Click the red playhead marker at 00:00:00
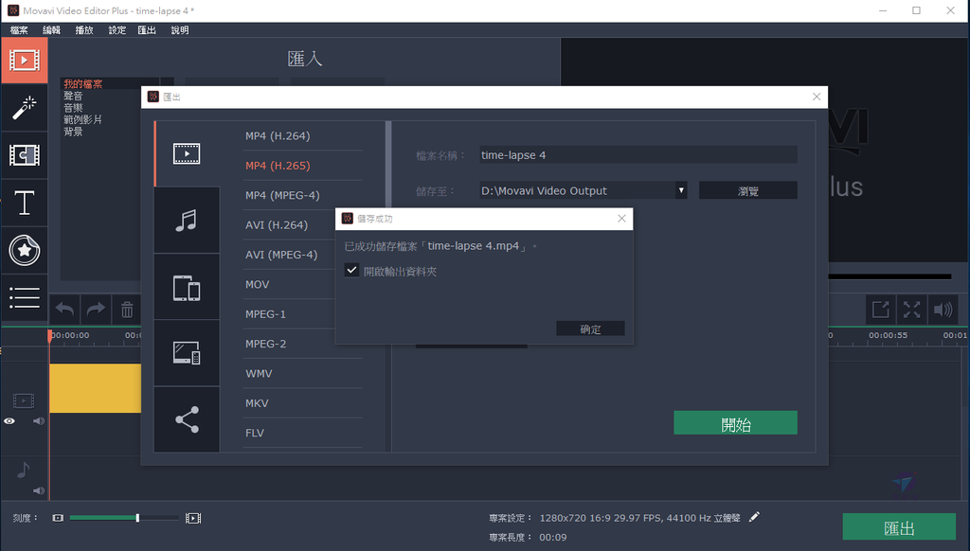Image resolution: width=970 pixels, height=551 pixels. tap(49, 335)
